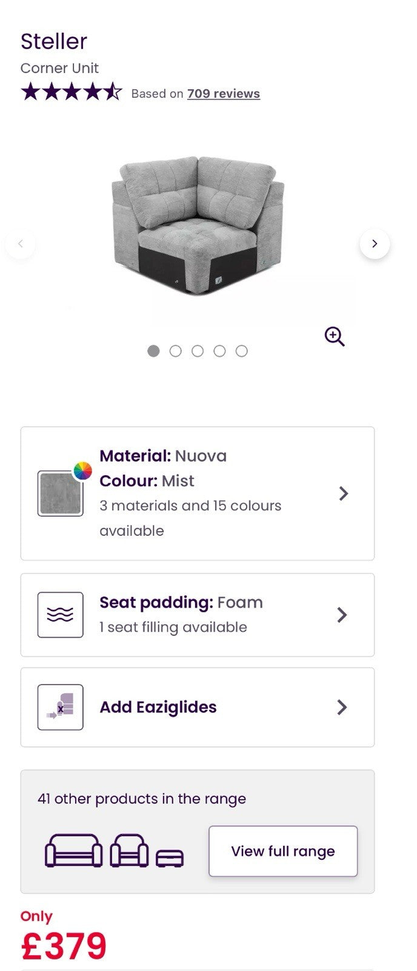
Task: Click the colour wheel badge on swatch
Action: (x=83, y=470)
